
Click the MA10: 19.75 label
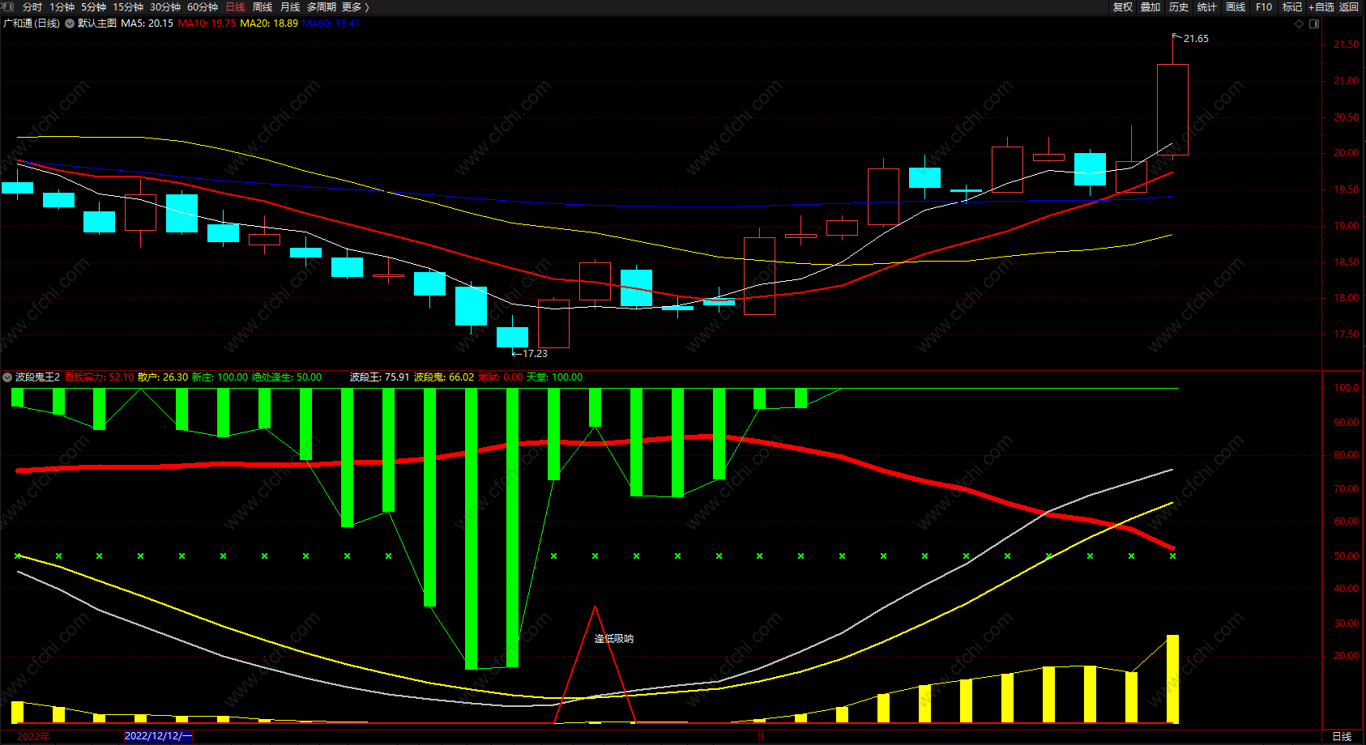pyautogui.click(x=207, y=23)
